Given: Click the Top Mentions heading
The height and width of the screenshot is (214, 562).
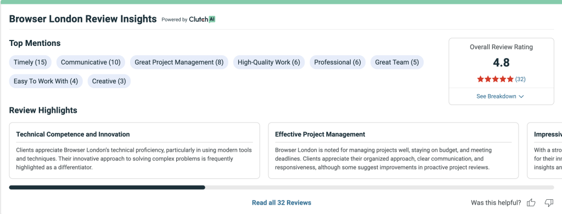Looking at the screenshot, I should pyautogui.click(x=35, y=43).
